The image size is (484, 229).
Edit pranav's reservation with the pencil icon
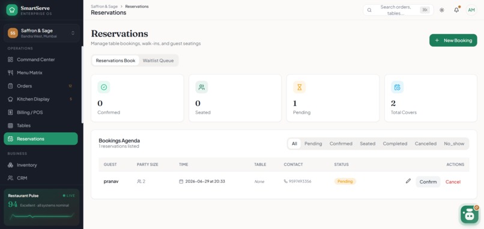(408, 181)
